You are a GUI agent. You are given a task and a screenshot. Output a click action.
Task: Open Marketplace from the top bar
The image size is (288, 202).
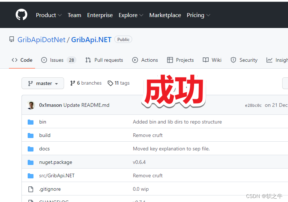(165, 15)
